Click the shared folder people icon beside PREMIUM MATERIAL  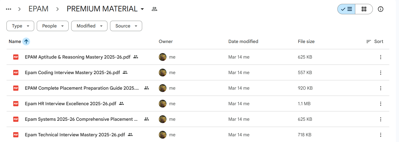tap(154, 9)
